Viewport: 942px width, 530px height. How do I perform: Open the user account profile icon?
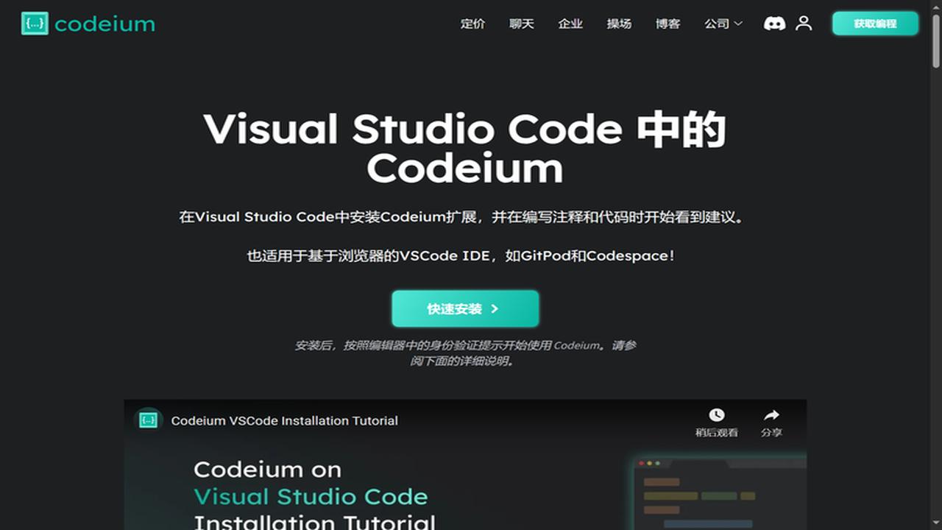tap(804, 24)
